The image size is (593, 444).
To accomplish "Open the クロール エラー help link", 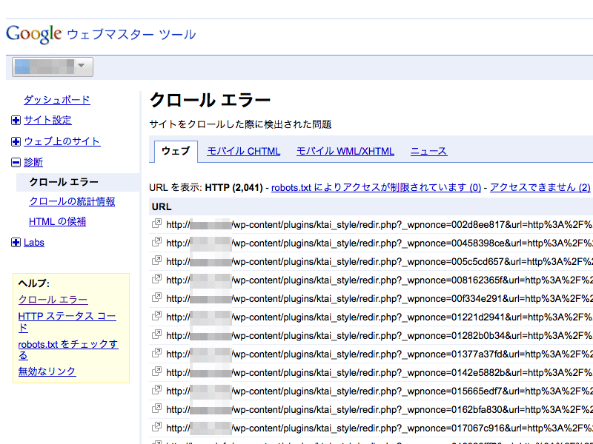I will tap(53, 300).
